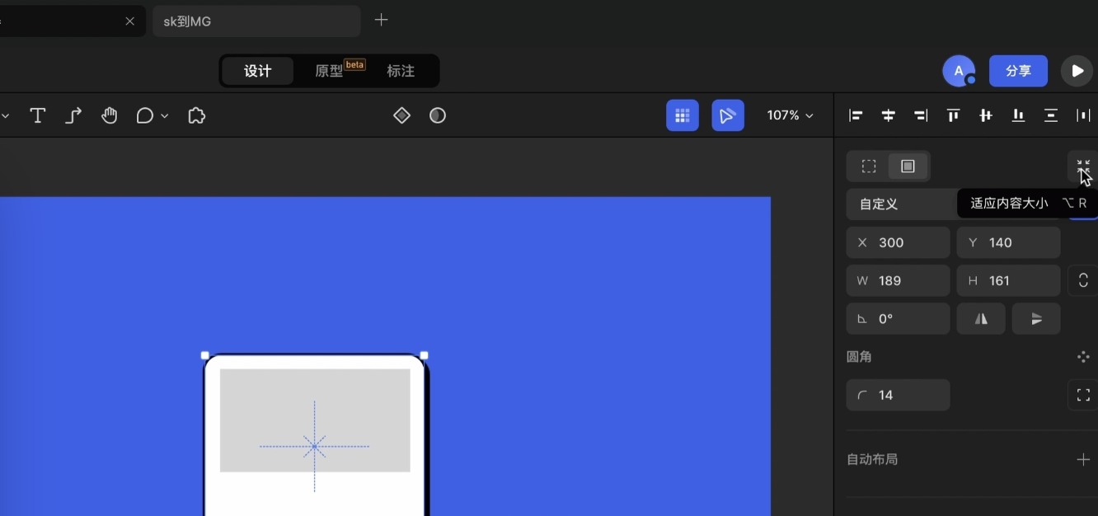The image size is (1098, 516).
Task: Select the Hand pan tool
Action: tap(110, 115)
